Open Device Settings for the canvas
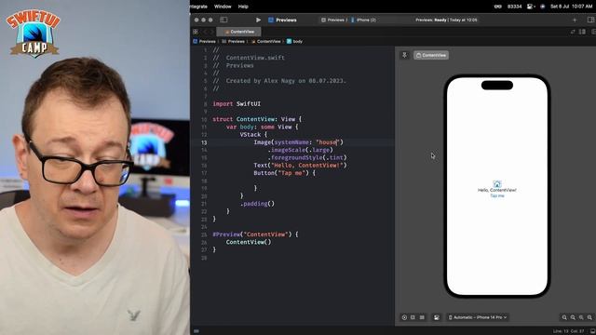Screen dimensions: 596x335 (437, 317)
